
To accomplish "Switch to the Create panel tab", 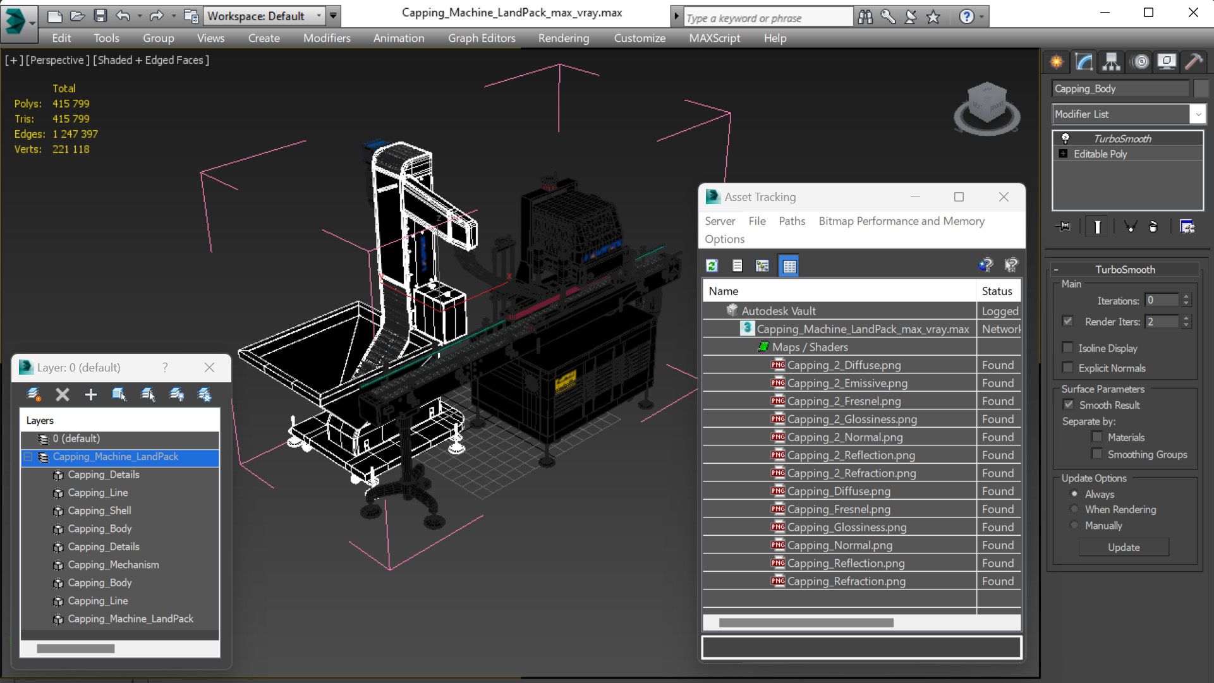I will pos(1057,62).
